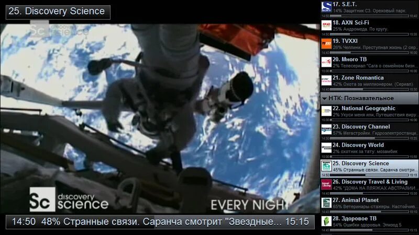Click the Animal Planet channel logo
This screenshot has height=235, width=419.
(x=326, y=203)
